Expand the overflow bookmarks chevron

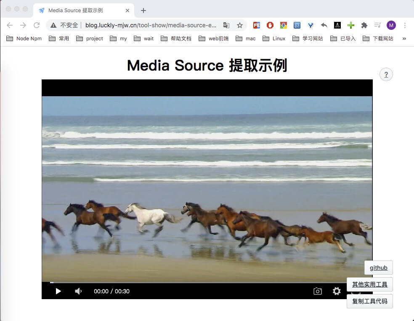point(404,38)
